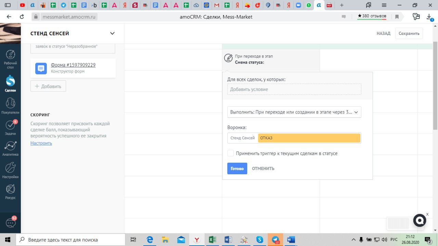Switch to the PDF browser tab
The height and width of the screenshot is (246, 438).
click(x=329, y=5)
